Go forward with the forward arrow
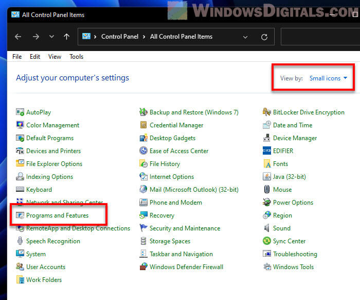 click(36, 37)
